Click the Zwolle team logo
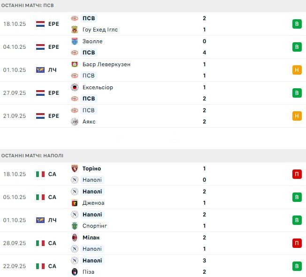 [x=75, y=41]
